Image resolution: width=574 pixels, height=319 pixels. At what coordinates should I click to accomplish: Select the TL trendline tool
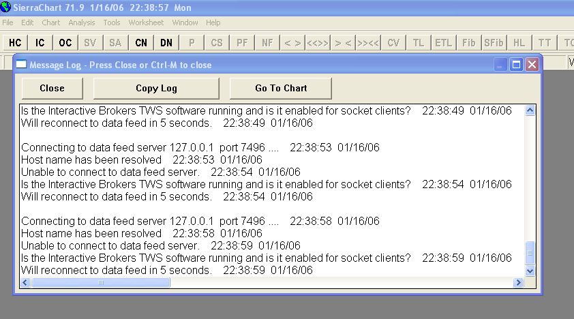point(419,43)
